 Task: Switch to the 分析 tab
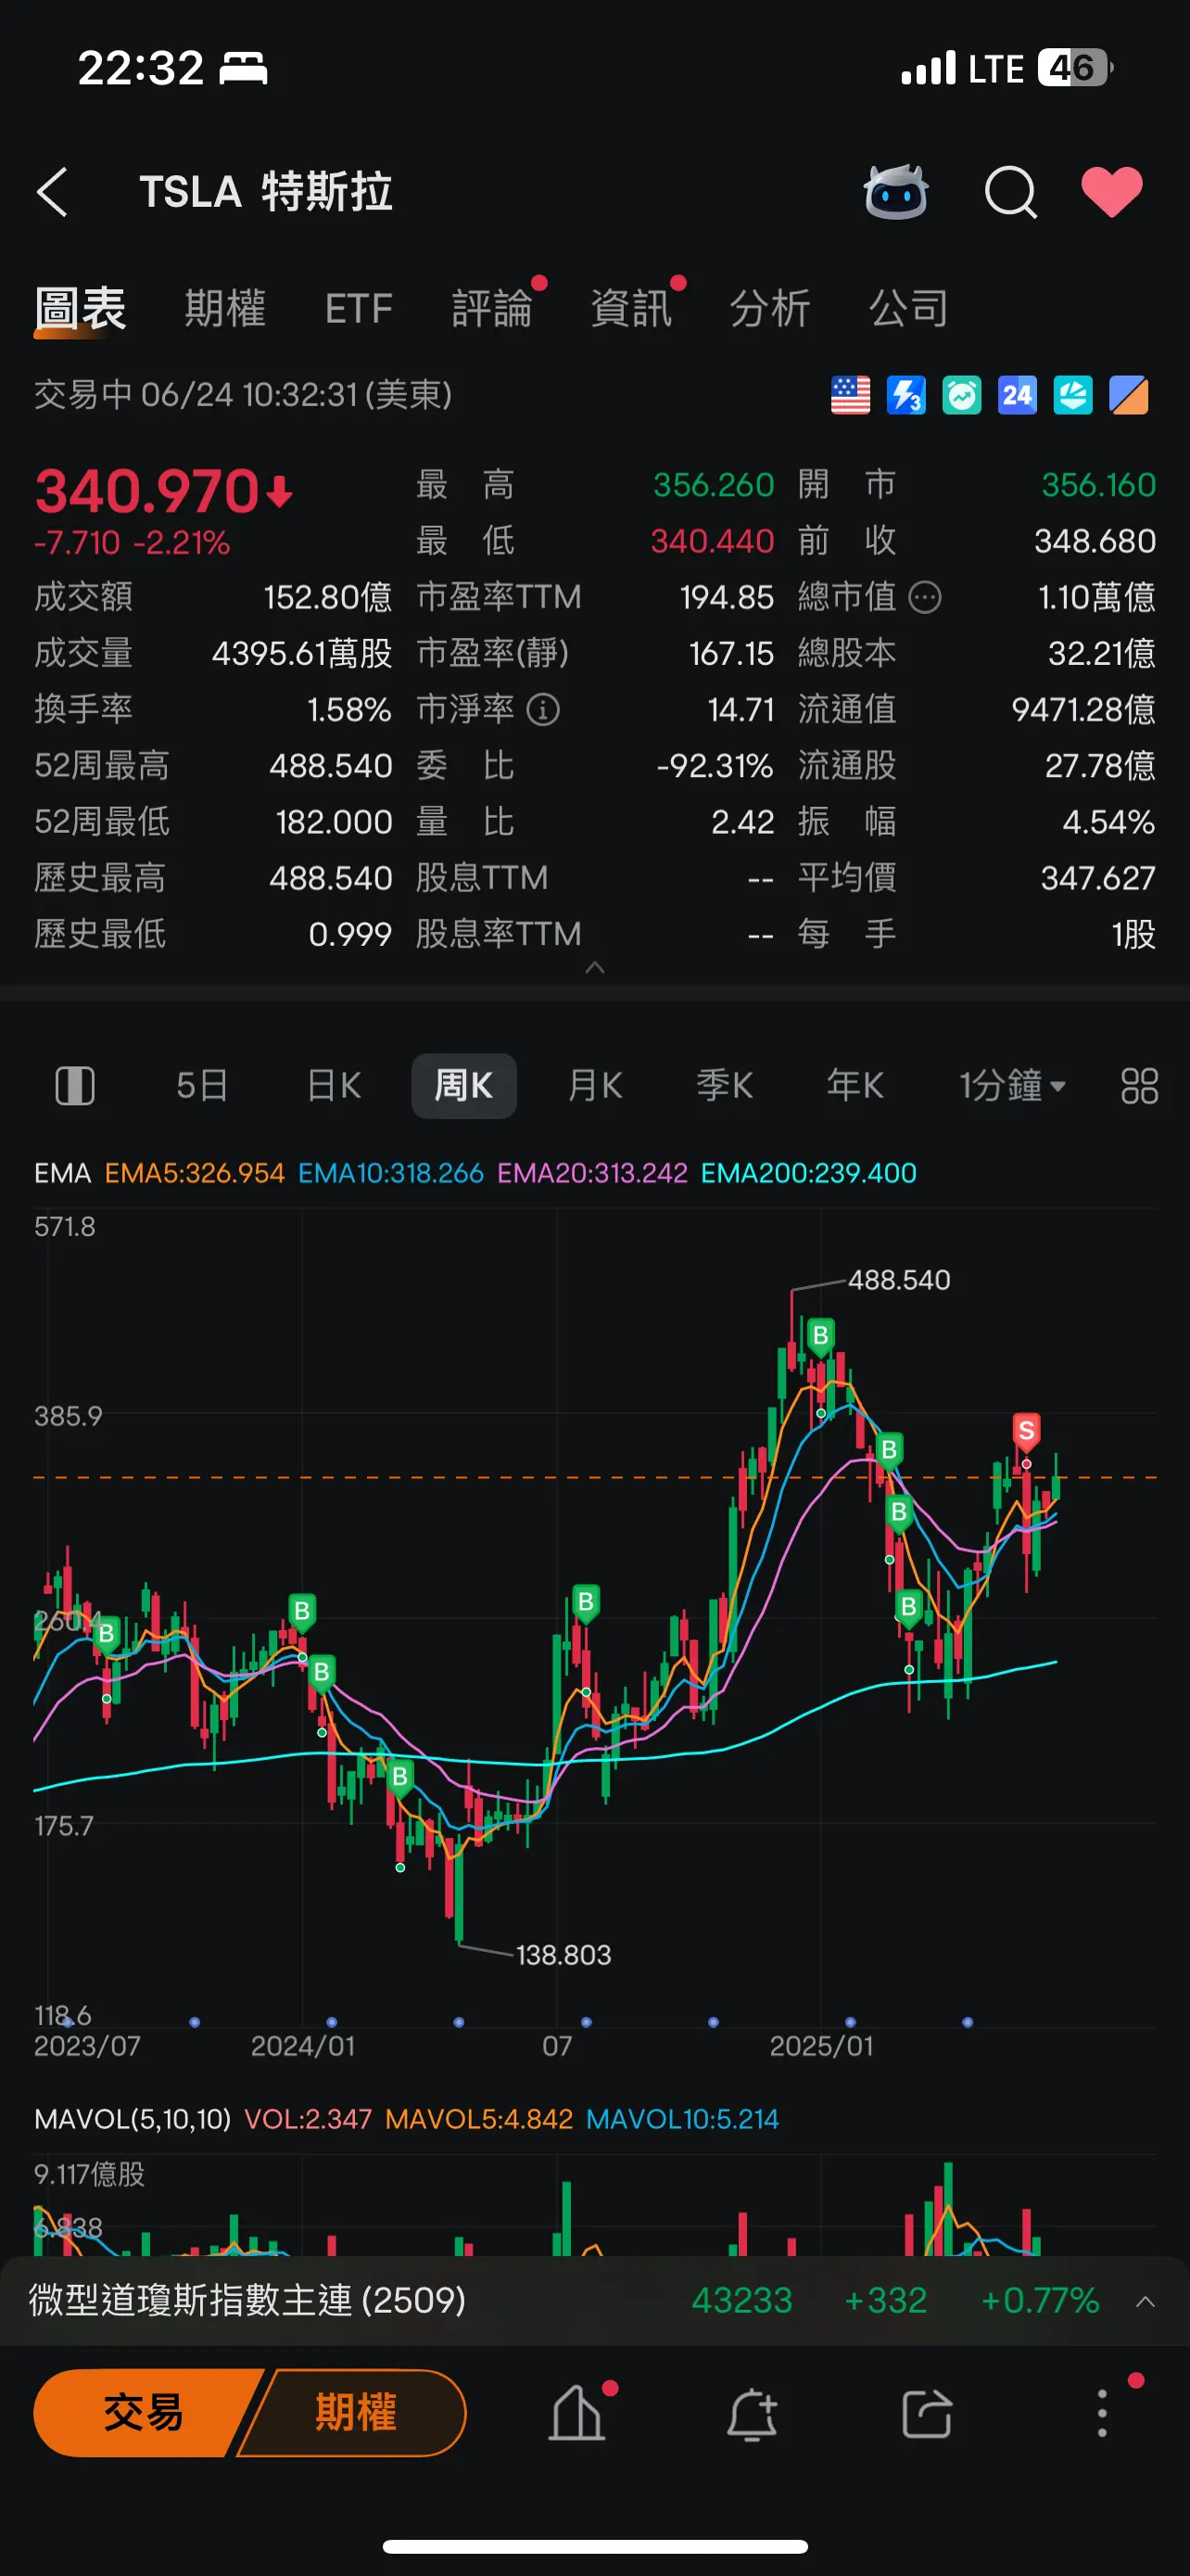770,308
